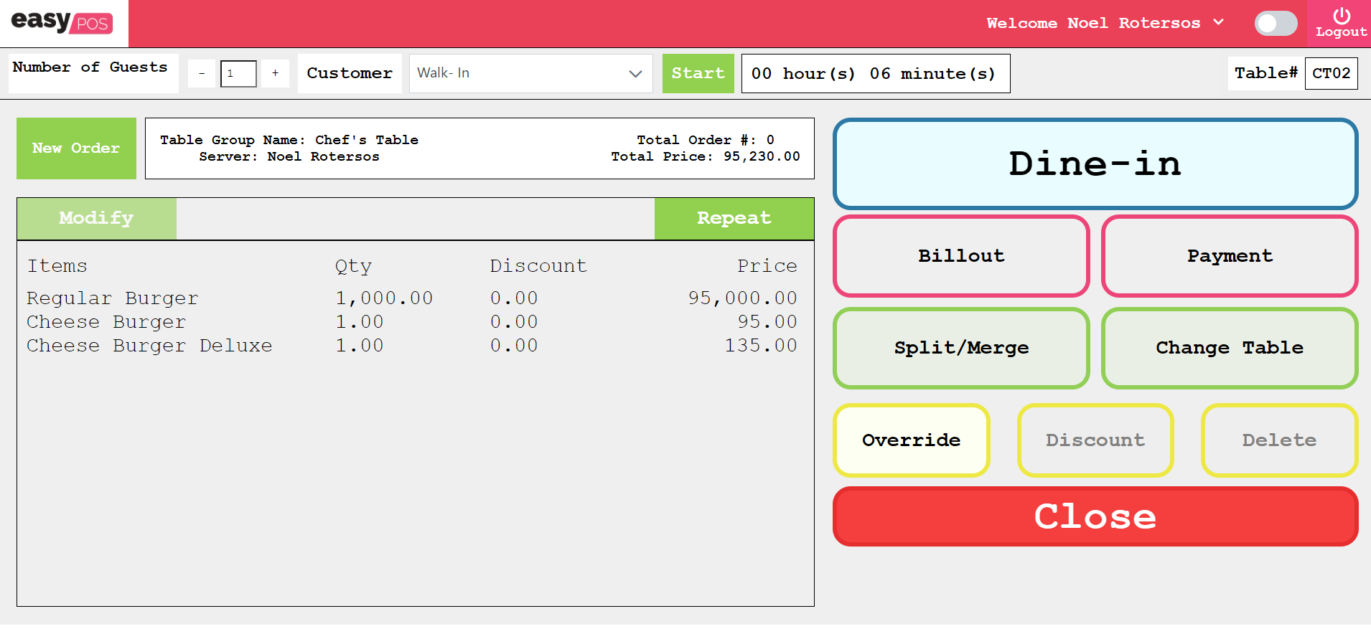Image resolution: width=1371 pixels, height=629 pixels.
Task: Click the Table# CT02 field
Action: [x=1331, y=73]
